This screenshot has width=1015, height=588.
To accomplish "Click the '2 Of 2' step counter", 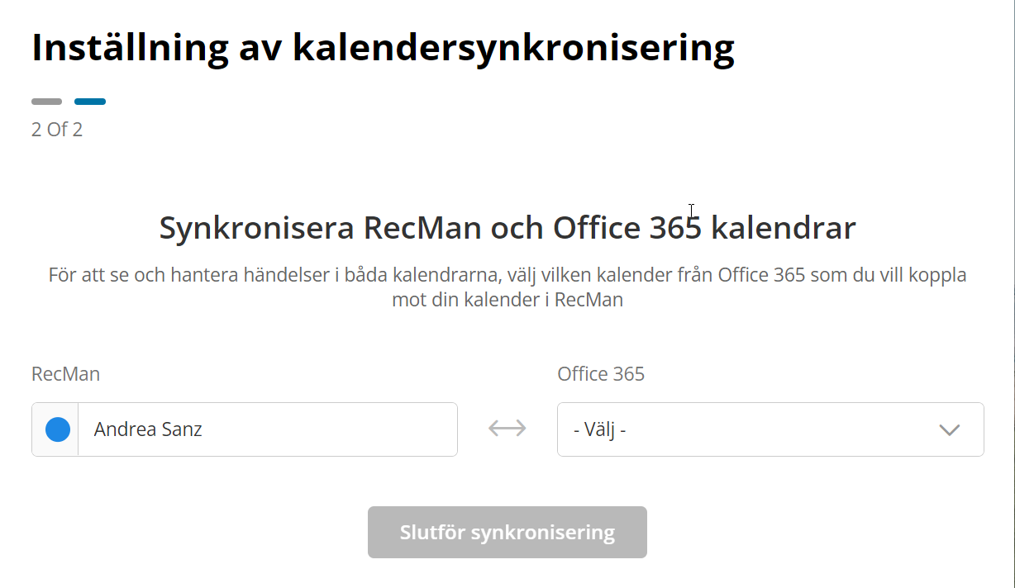I will (57, 130).
